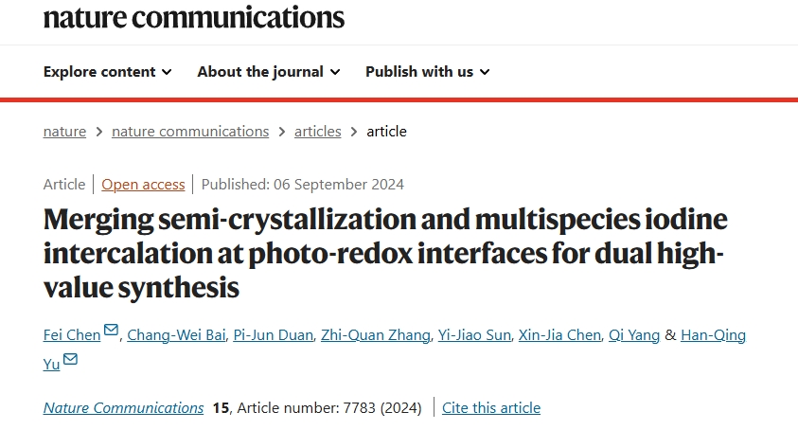Screen dimensions: 798x430
Task: Open author Fei Chen's profile link
Action: [x=72, y=335]
